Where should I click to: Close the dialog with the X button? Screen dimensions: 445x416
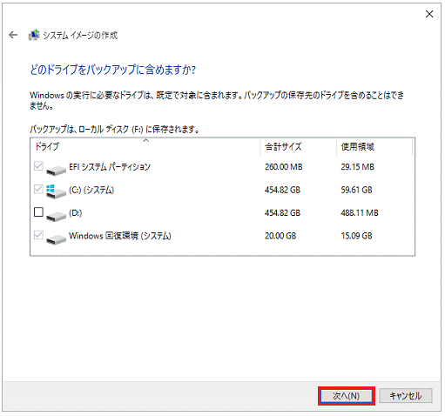click(x=429, y=14)
